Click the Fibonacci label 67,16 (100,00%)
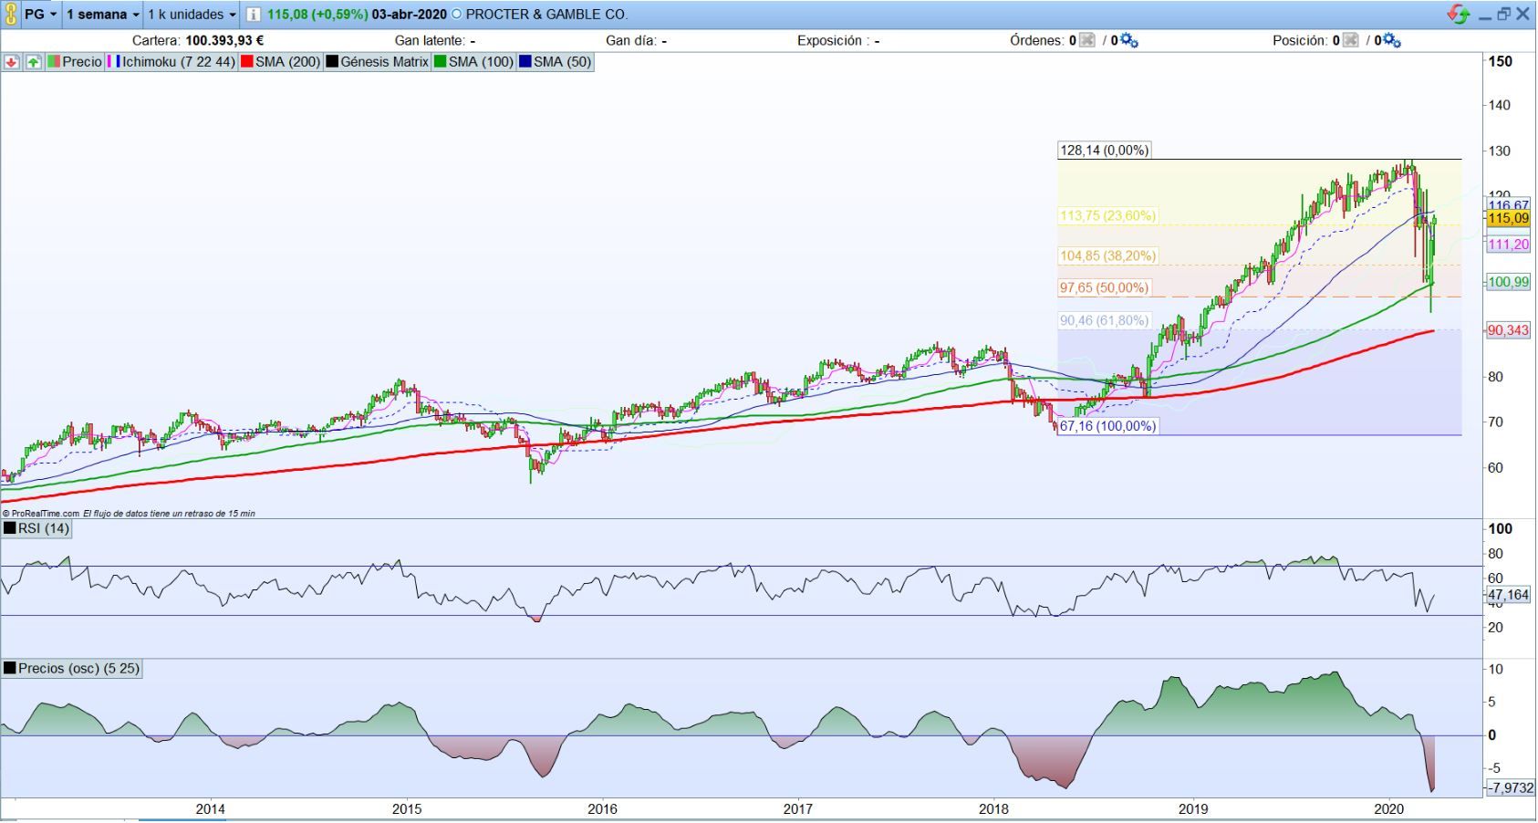 [x=1107, y=426]
